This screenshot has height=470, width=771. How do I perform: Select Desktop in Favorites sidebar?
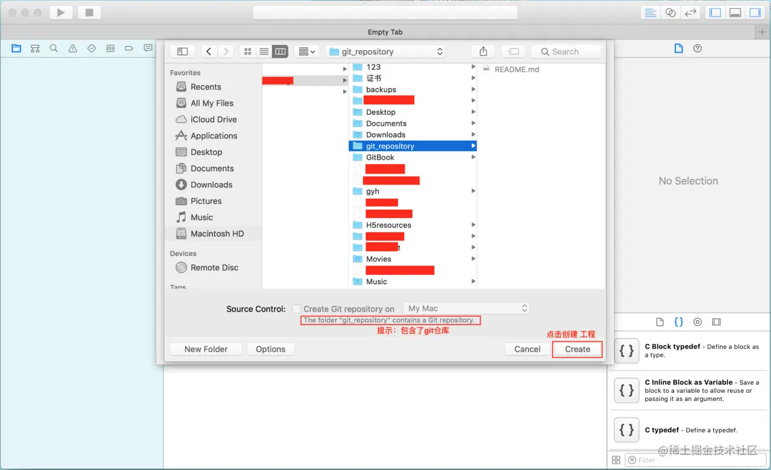(x=206, y=152)
